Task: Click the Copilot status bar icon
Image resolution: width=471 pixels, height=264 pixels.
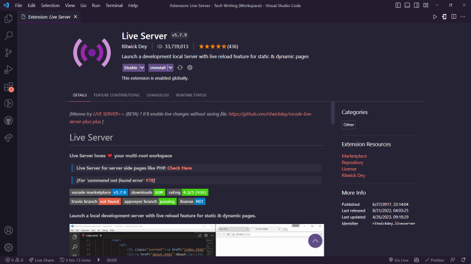Action: coord(416,260)
